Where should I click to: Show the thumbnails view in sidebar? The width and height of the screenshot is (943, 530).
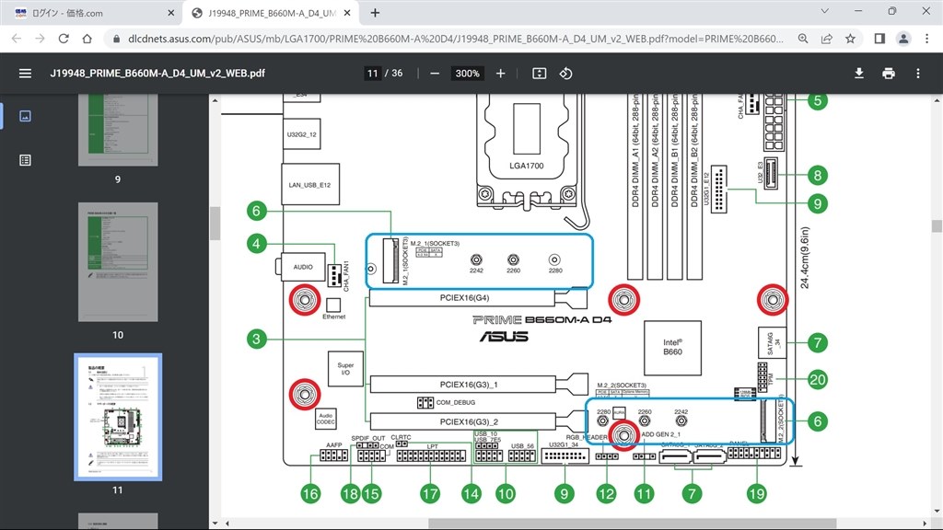25,116
